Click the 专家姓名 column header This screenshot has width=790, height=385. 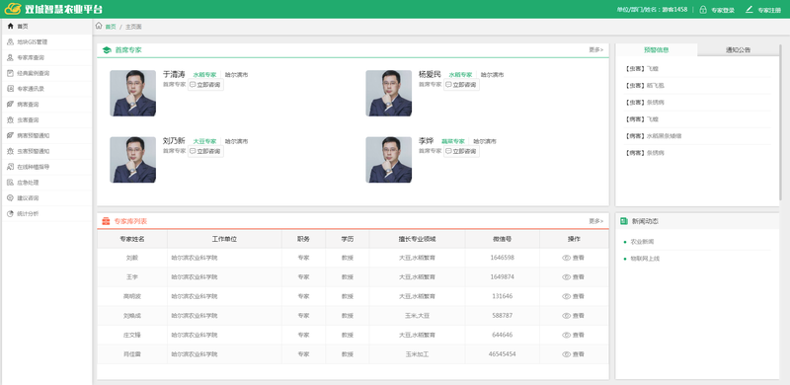tap(132, 239)
